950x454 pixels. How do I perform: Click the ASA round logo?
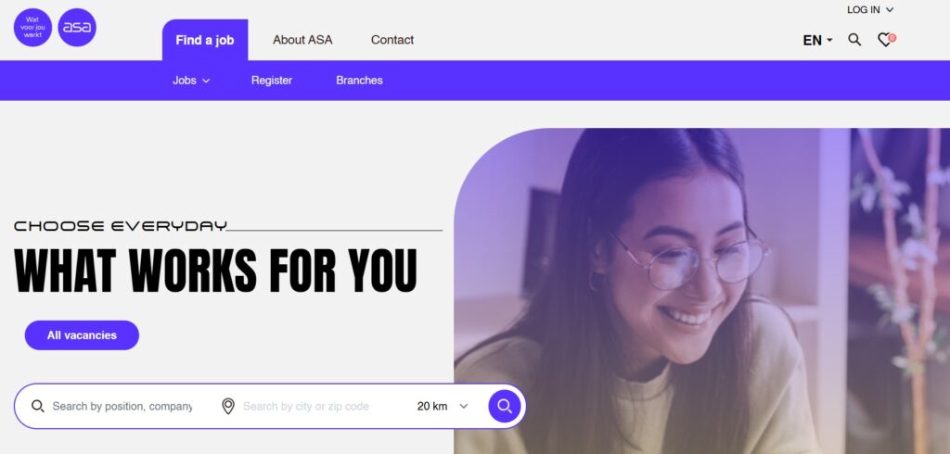pos(77,27)
